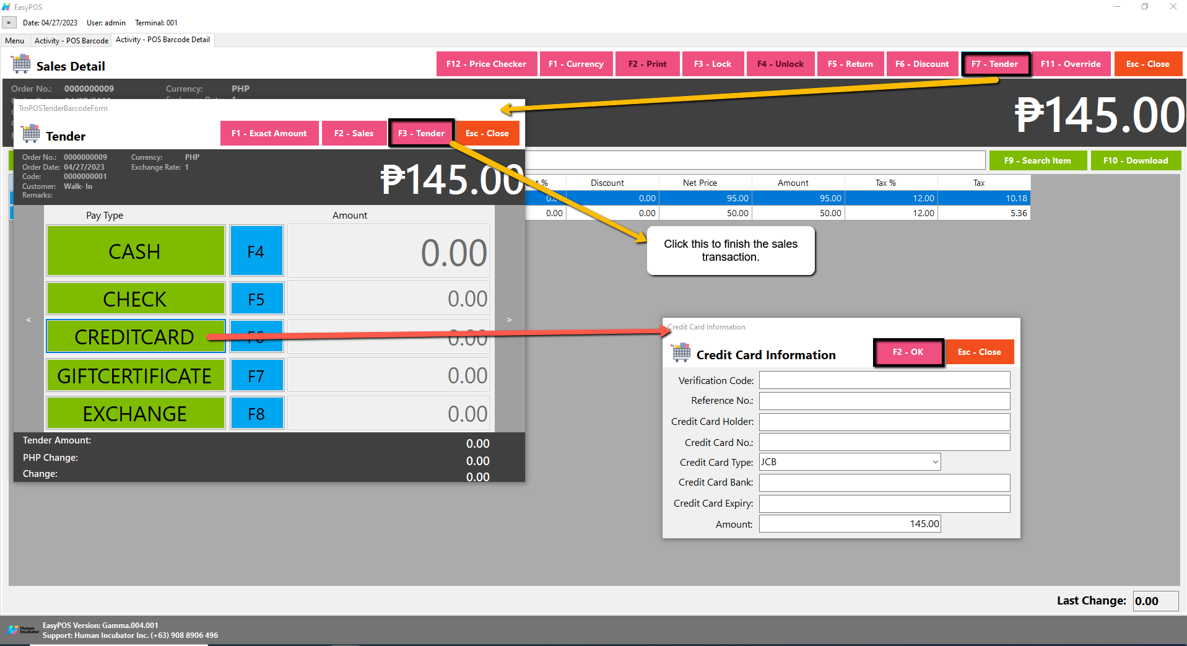
Task: Finish transaction with F3 - Tender button
Action: tap(422, 133)
